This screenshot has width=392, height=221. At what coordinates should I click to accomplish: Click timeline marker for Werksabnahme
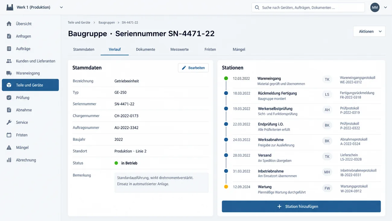[226, 139]
